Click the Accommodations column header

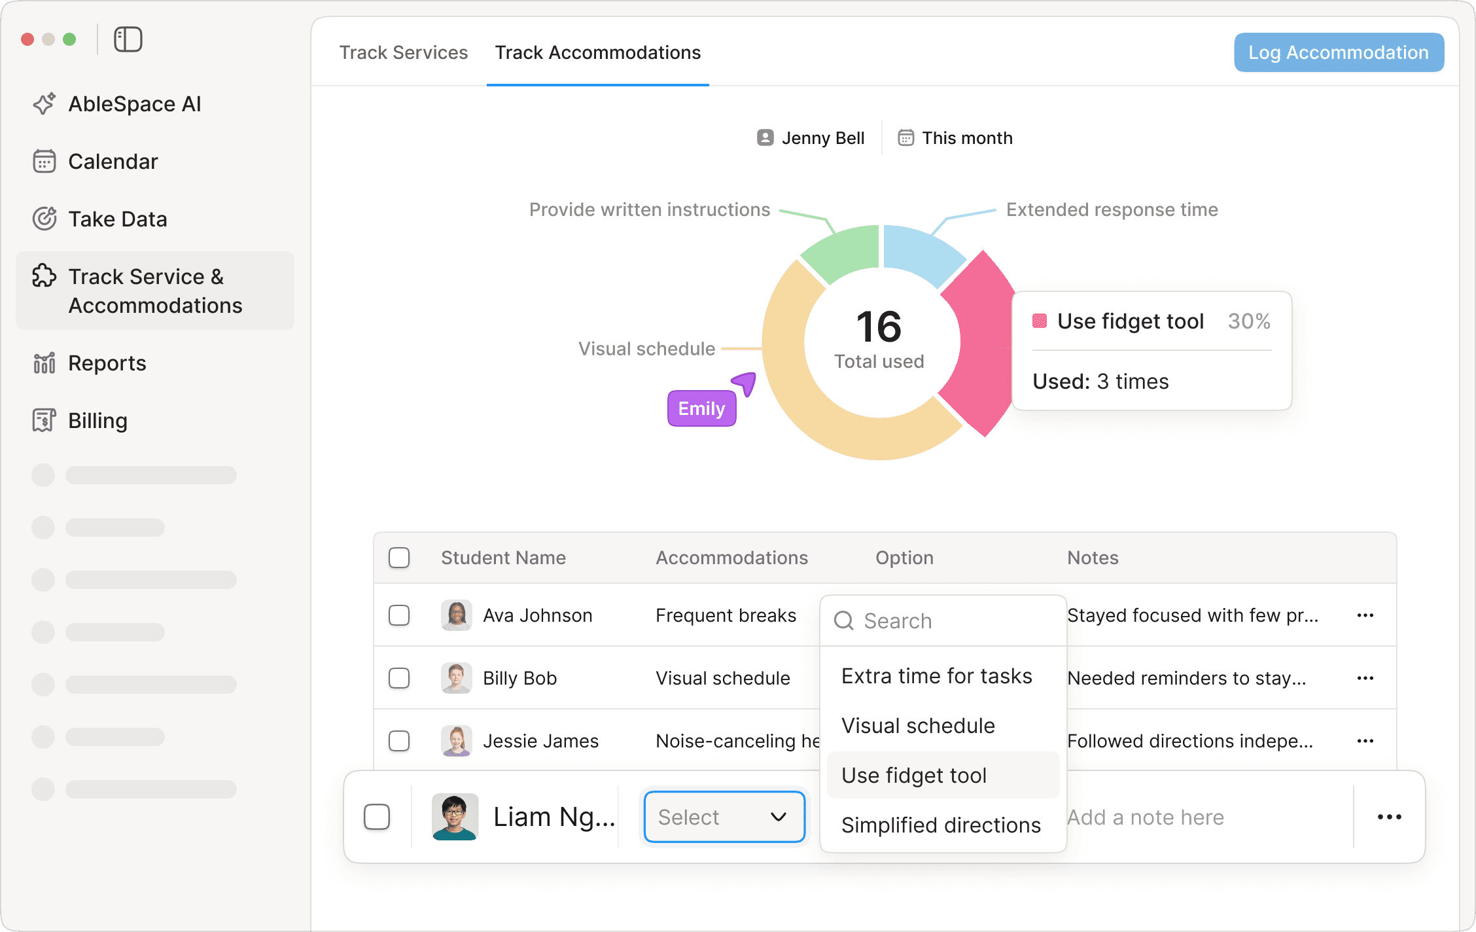(x=731, y=558)
